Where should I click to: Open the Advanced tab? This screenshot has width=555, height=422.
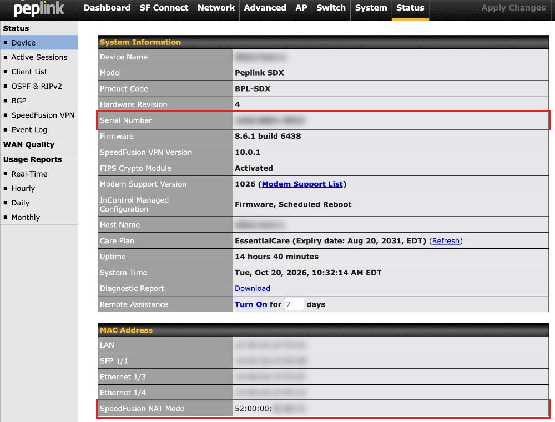pyautogui.click(x=265, y=8)
